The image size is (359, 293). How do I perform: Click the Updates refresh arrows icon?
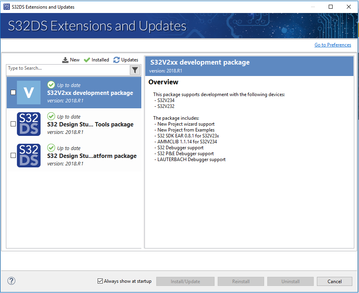[x=117, y=60]
